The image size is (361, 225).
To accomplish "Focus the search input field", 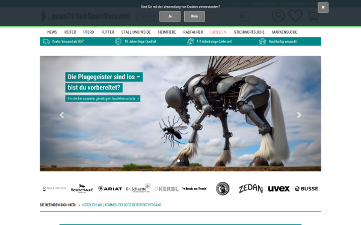I will 193,17.
